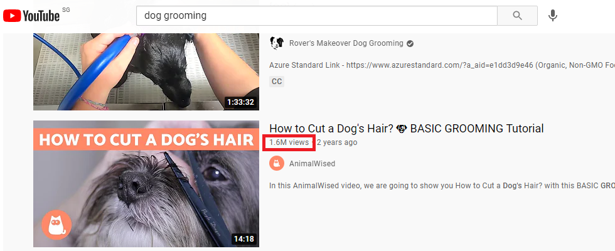615x251 pixels.
Task: Click verified badge next to Rover's Makeover
Action: [x=410, y=43]
